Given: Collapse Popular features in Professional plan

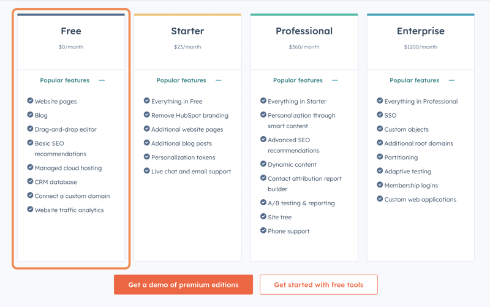Looking at the screenshot, I should tap(335, 80).
